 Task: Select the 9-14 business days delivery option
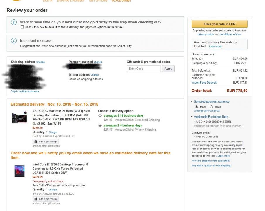point(100,116)
